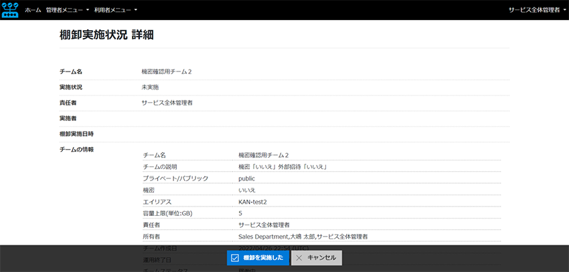Select the 容量上限(単位:GB) row label
Screen dimensions: 569x272
tap(173, 213)
